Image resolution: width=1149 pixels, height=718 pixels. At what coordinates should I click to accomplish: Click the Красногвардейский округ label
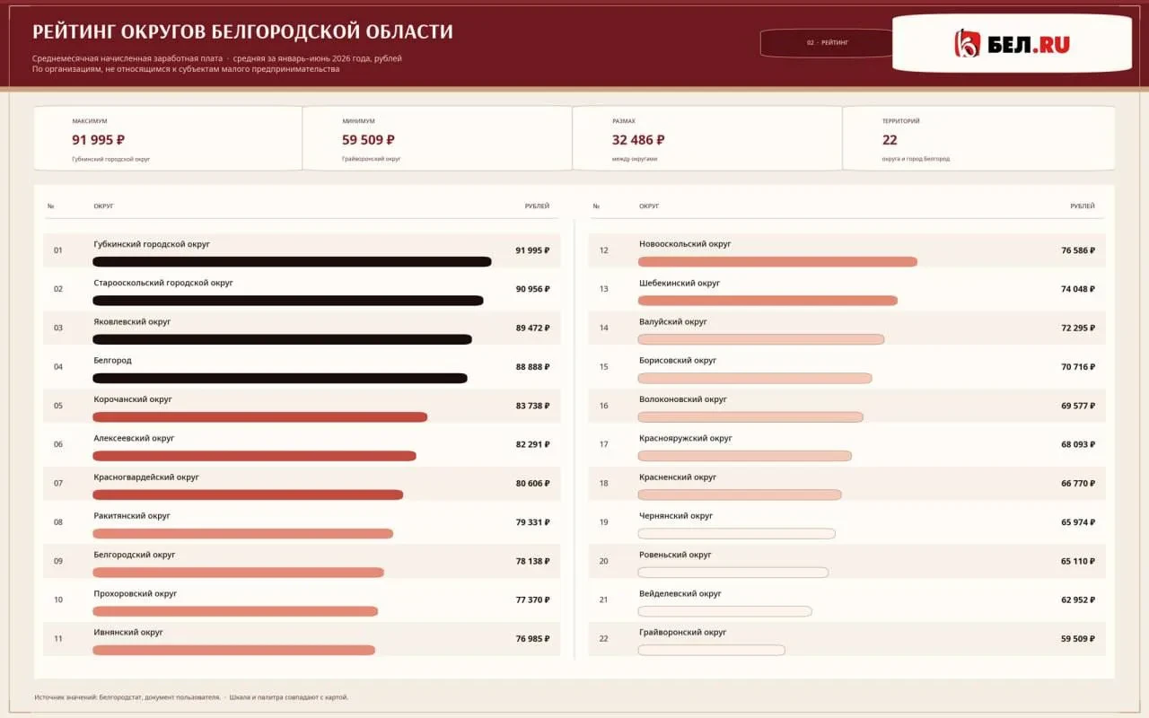[x=146, y=477]
